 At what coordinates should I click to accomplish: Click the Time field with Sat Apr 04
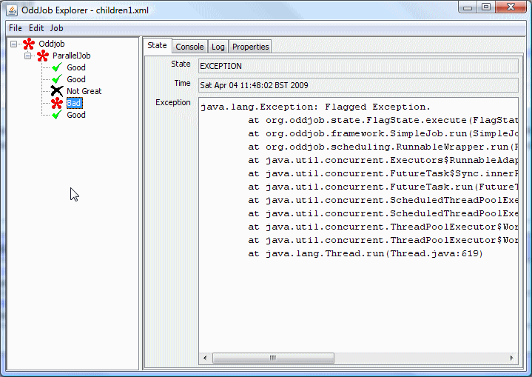[357, 84]
